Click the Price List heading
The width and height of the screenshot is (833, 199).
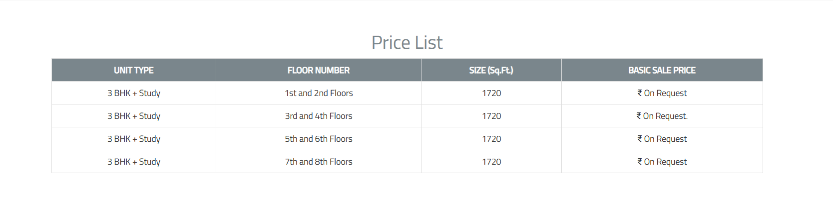407,43
